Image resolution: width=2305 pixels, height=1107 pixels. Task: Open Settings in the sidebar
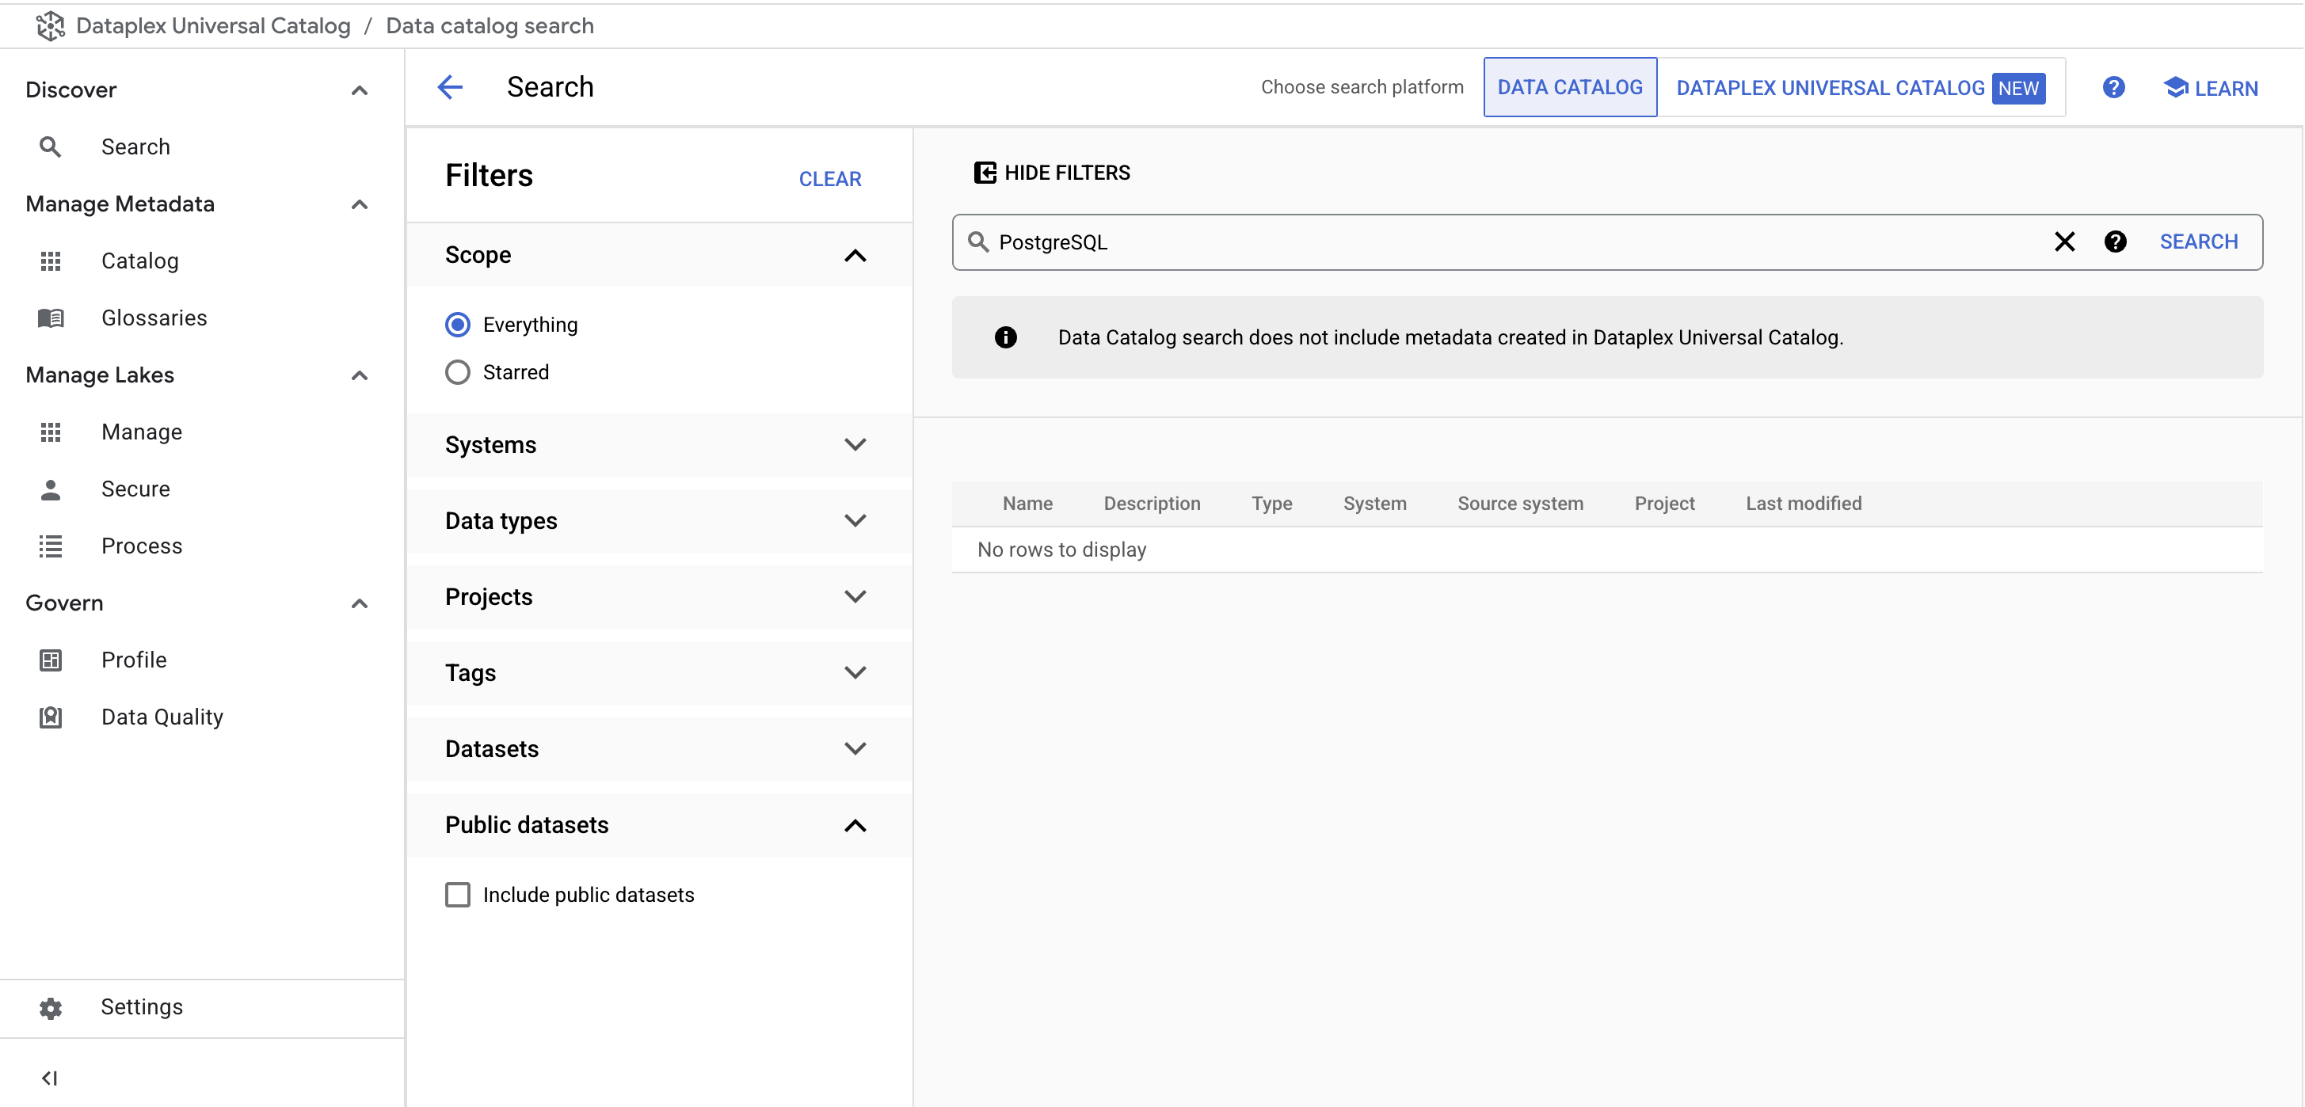click(x=141, y=1007)
